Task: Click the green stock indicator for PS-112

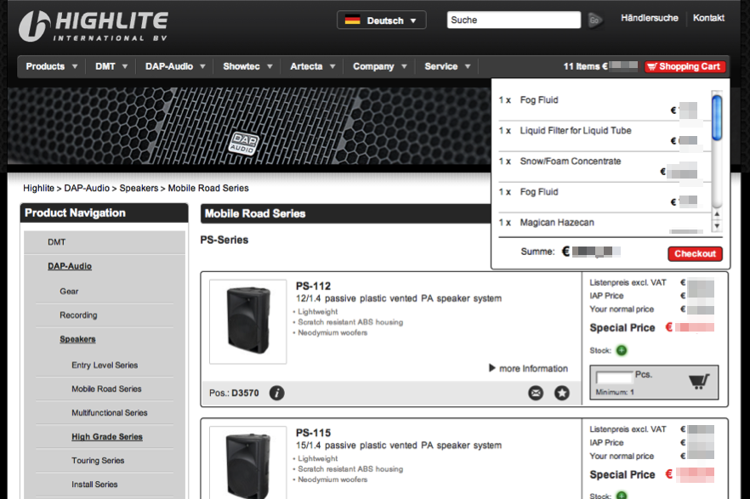Action: pos(622,350)
